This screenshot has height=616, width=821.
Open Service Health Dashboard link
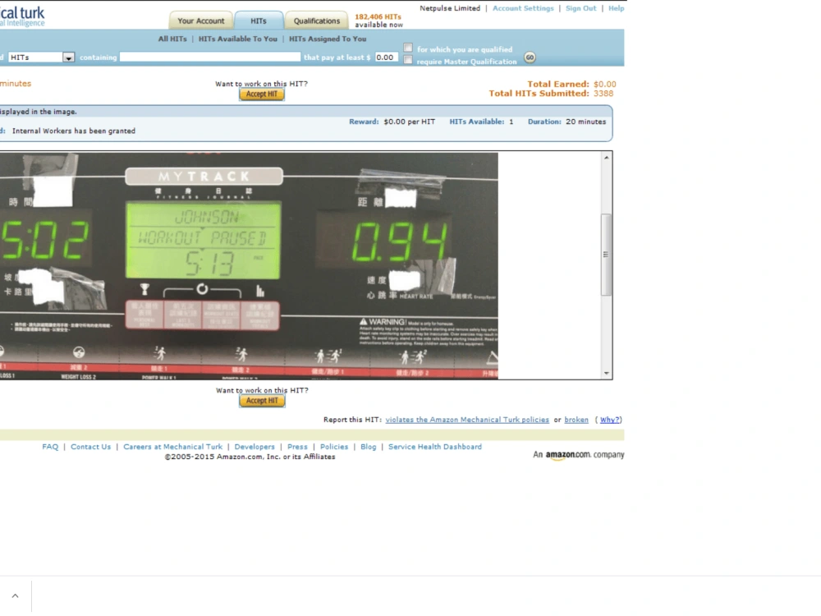click(434, 447)
